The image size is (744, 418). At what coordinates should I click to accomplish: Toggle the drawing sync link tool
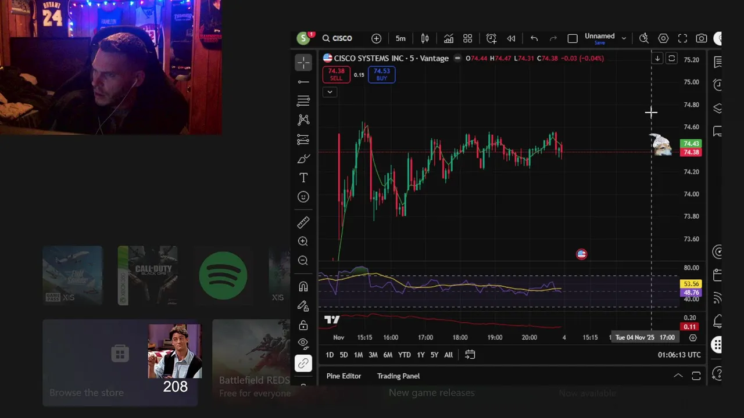point(303,363)
